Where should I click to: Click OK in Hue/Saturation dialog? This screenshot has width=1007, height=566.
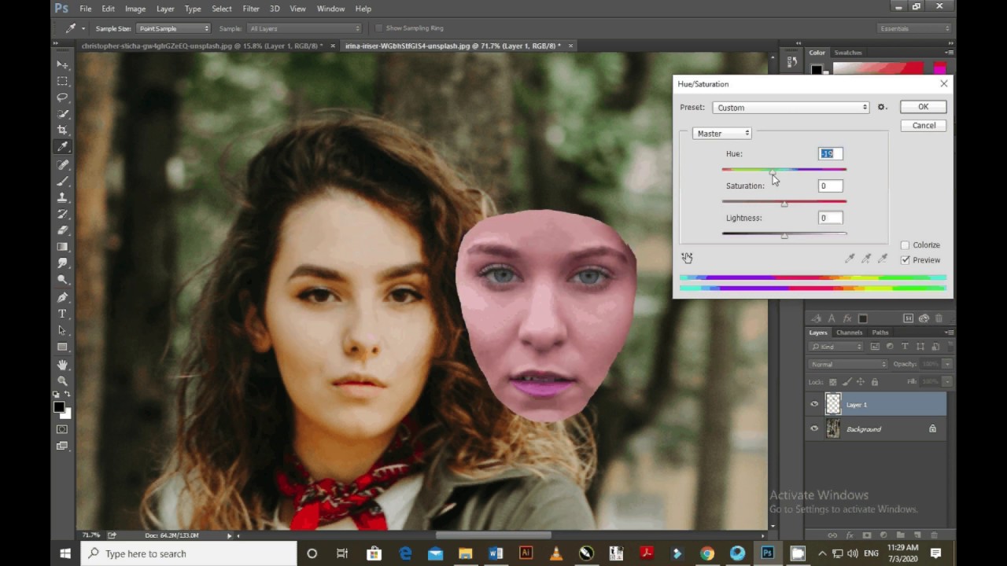923,107
